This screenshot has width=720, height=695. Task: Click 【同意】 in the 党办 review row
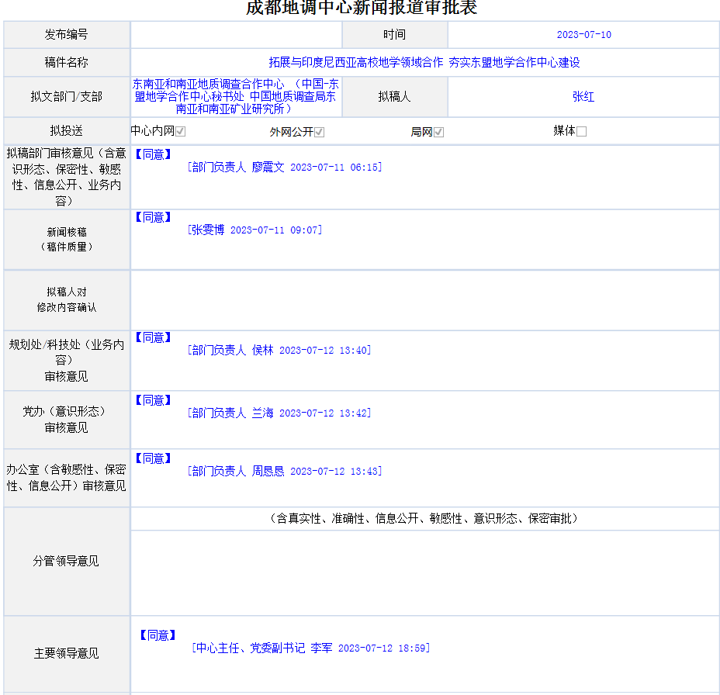(153, 400)
